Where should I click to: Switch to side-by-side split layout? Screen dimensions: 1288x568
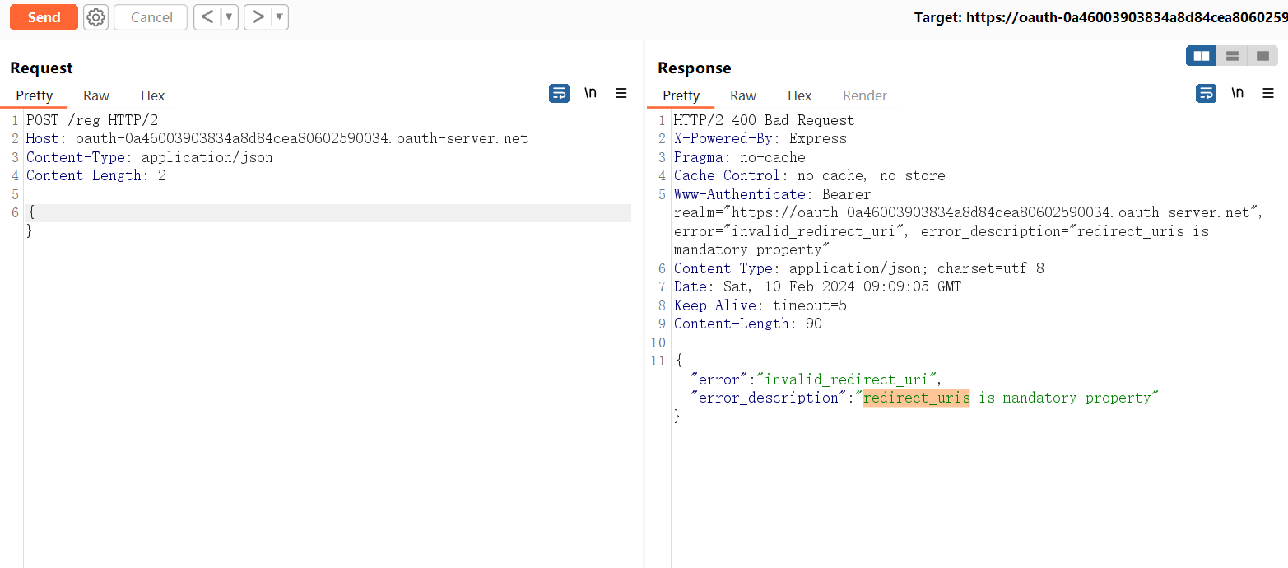point(1201,56)
